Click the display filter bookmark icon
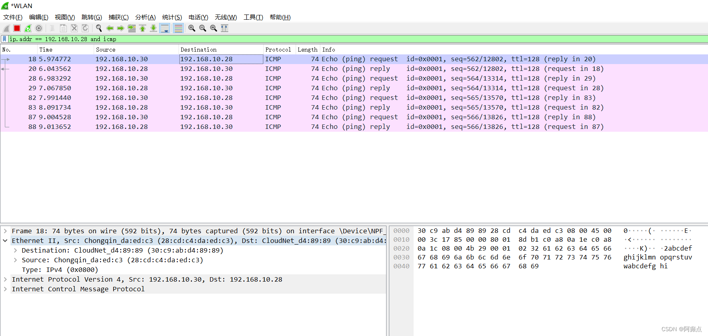Viewport: 708px width, 336px height. tap(4, 39)
